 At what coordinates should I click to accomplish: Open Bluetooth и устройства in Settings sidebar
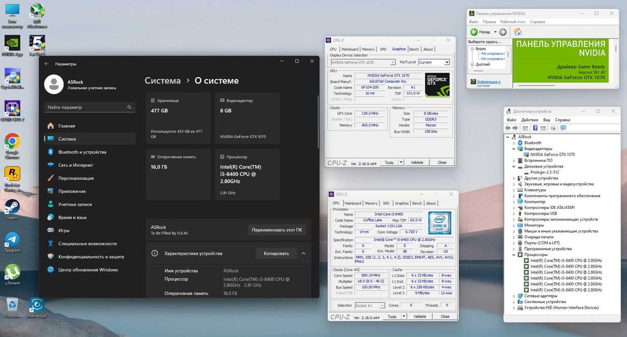90,152
